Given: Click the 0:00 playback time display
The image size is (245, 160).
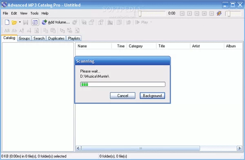Looking at the screenshot, I should (171, 13).
